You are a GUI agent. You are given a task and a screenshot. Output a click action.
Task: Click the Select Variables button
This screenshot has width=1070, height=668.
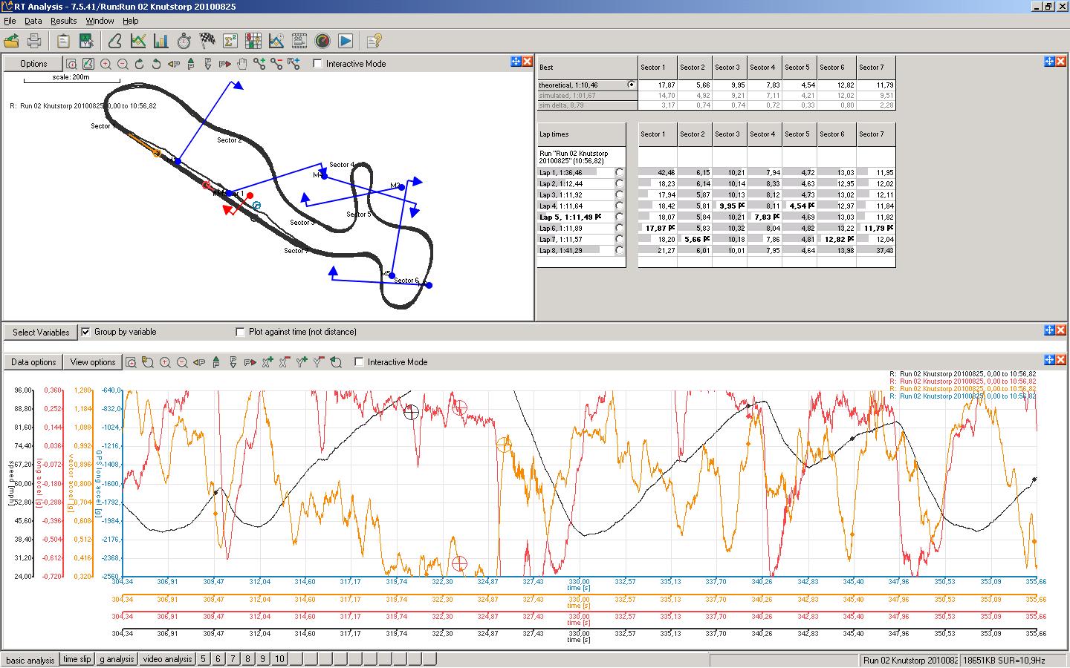pyautogui.click(x=41, y=332)
